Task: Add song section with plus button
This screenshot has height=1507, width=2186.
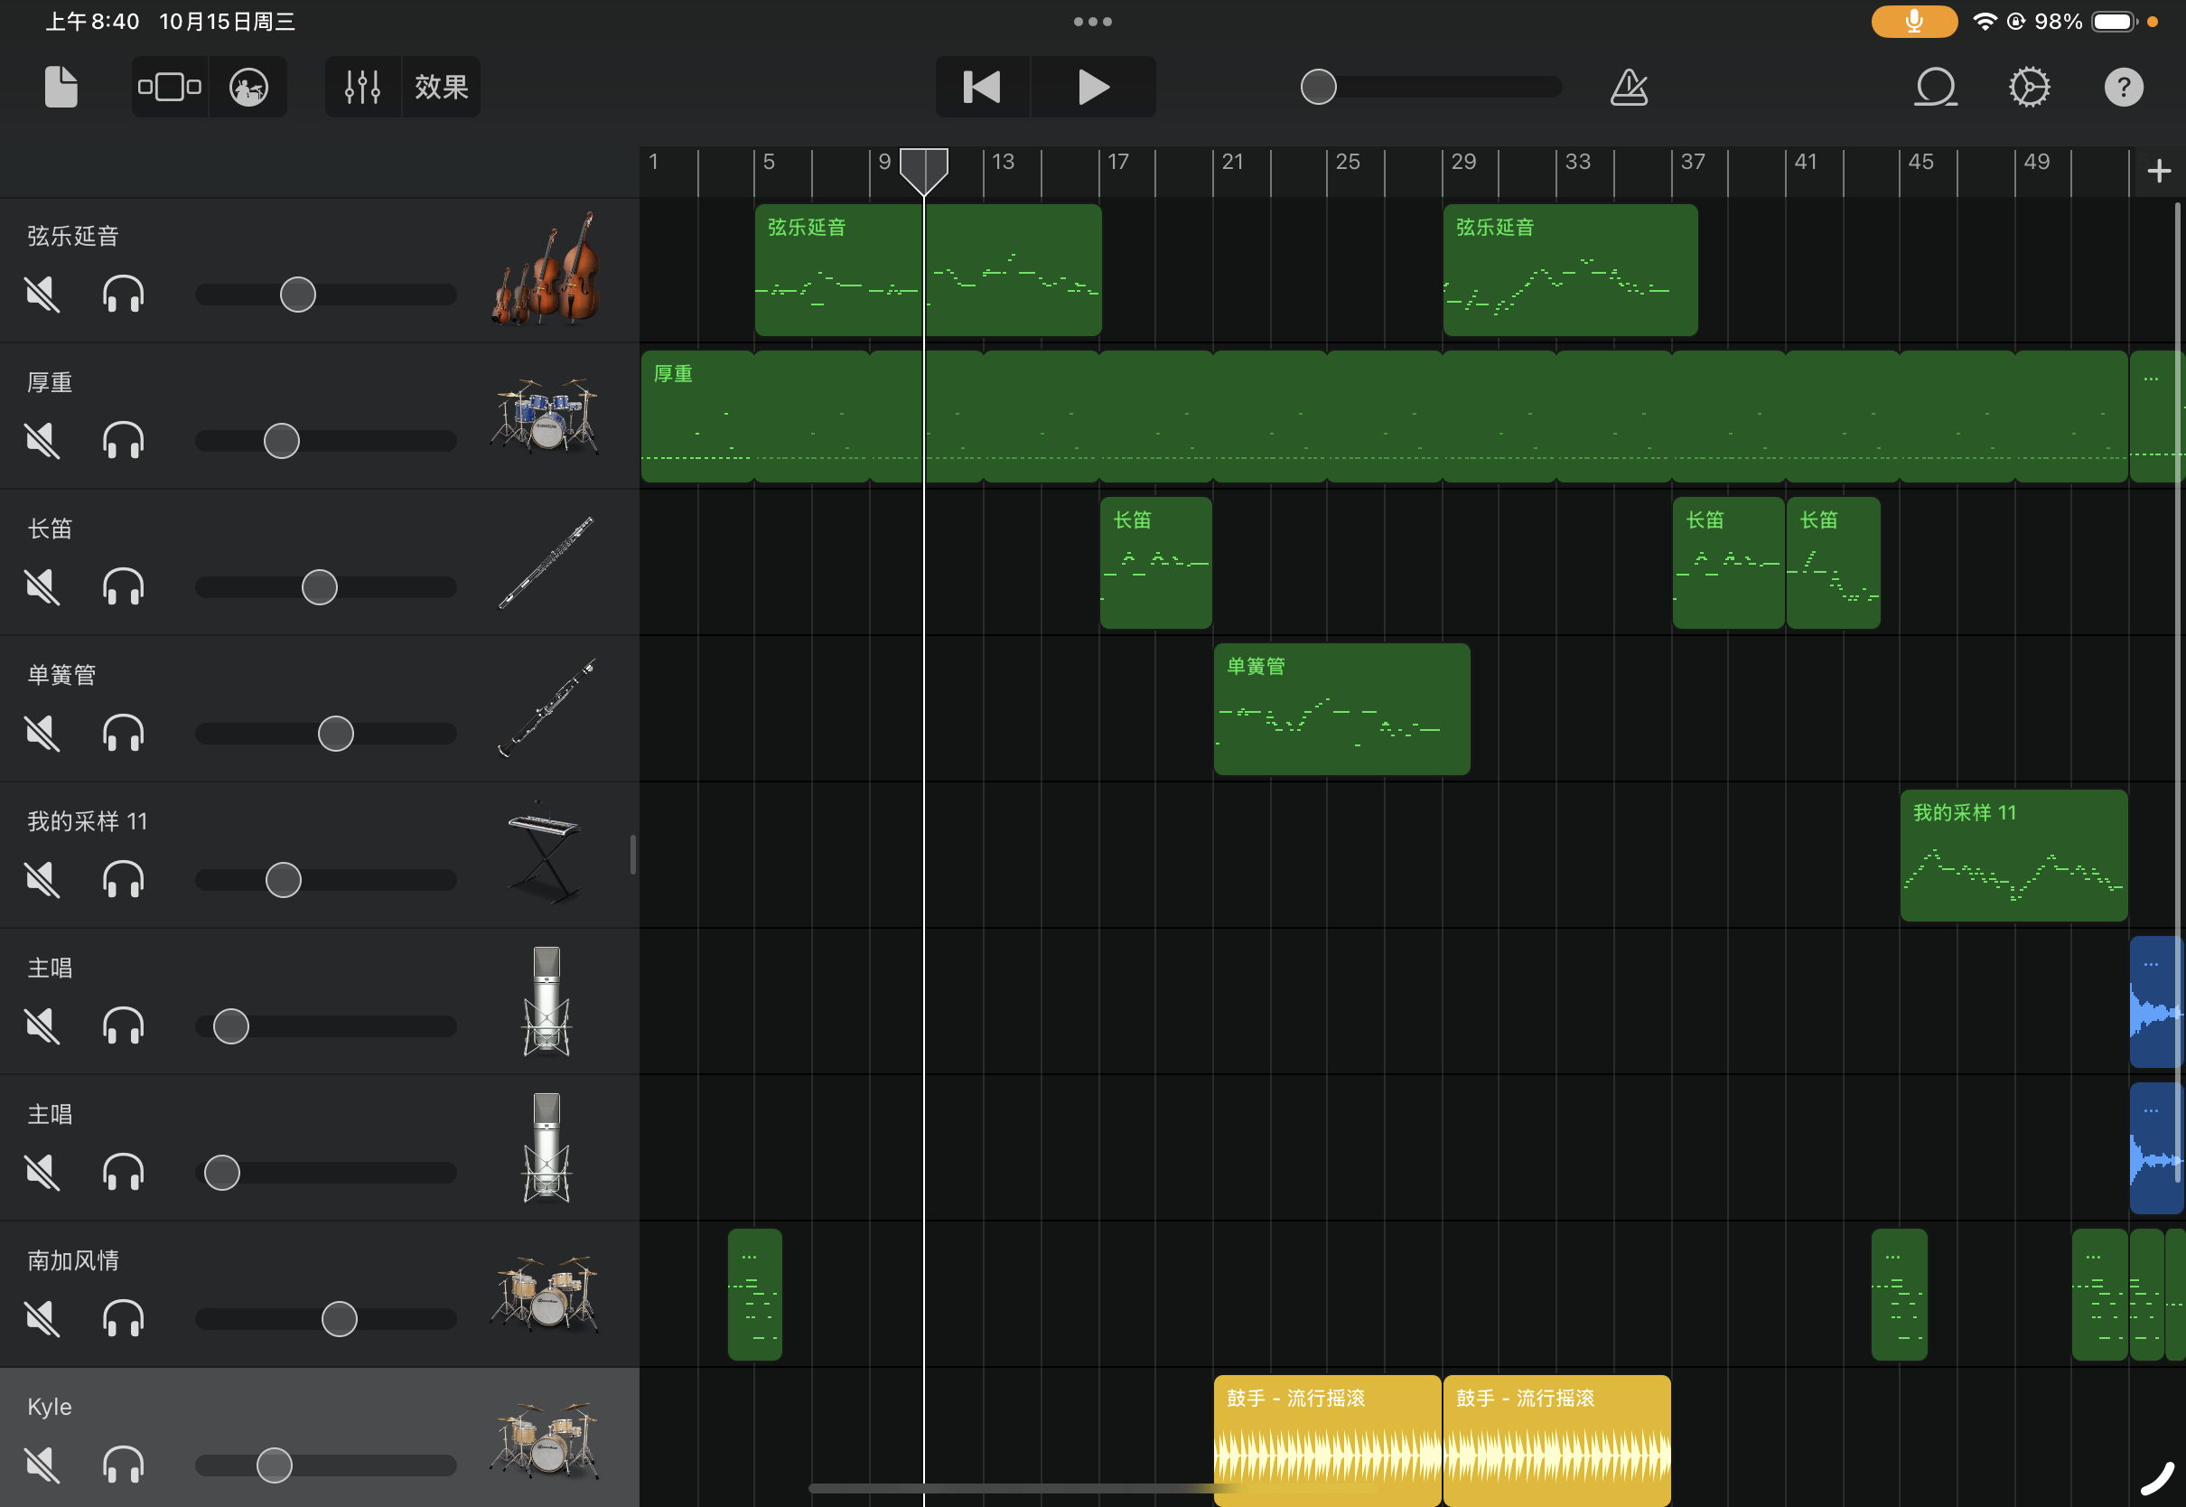Action: pos(2159,171)
